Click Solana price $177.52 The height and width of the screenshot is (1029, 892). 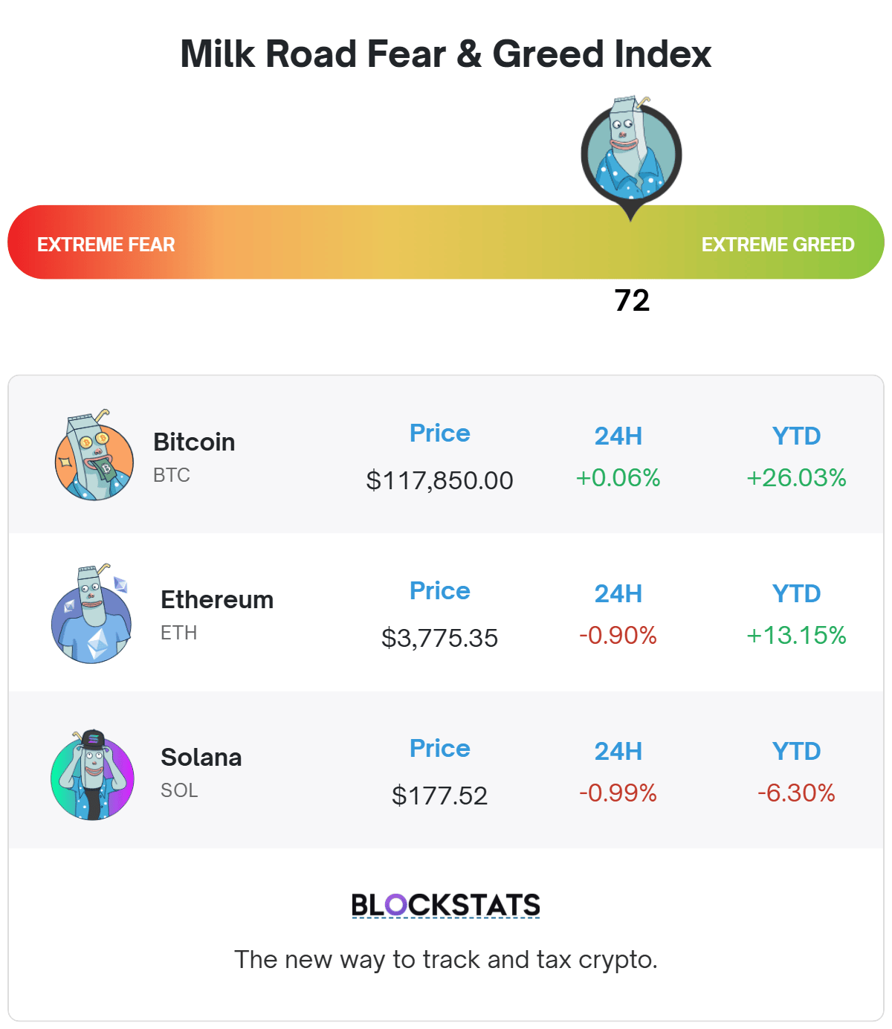click(439, 796)
